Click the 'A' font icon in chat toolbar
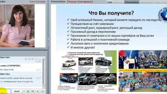The height and width of the screenshot is (94, 167). pos(38,91)
